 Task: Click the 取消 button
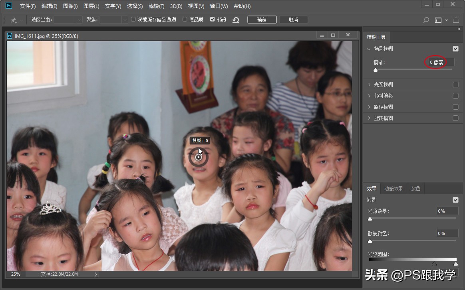293,20
